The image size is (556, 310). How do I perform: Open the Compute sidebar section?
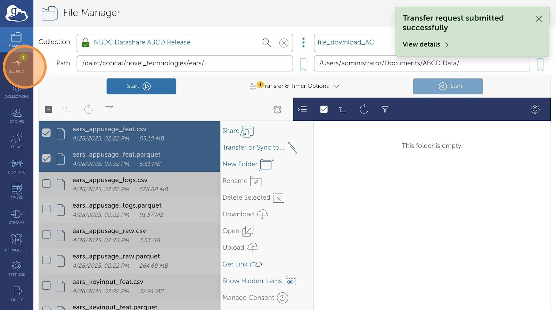click(17, 166)
